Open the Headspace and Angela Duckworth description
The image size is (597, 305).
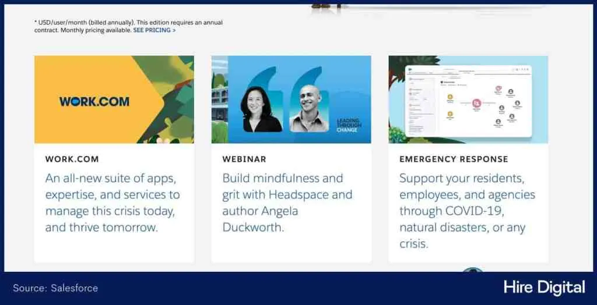point(287,203)
